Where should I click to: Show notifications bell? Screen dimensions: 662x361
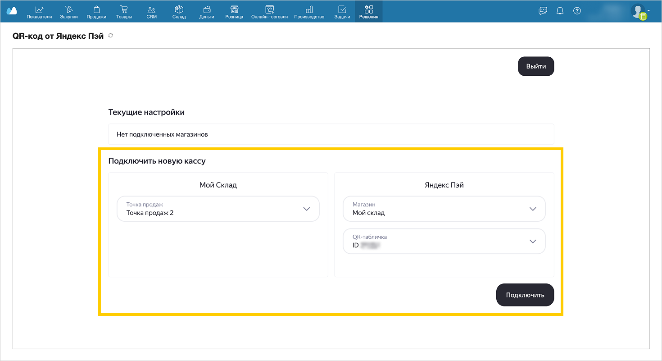(x=560, y=11)
